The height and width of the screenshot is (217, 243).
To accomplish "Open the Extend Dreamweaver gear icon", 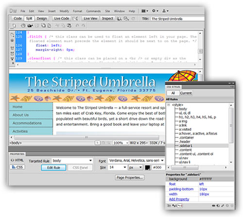I will coord(155,11).
